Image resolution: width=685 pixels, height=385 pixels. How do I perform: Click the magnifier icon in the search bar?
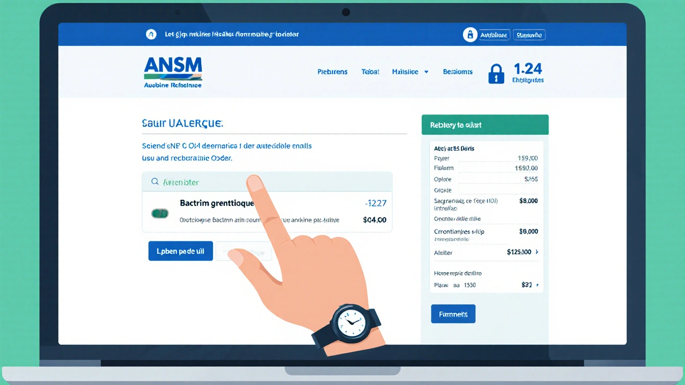(x=155, y=182)
